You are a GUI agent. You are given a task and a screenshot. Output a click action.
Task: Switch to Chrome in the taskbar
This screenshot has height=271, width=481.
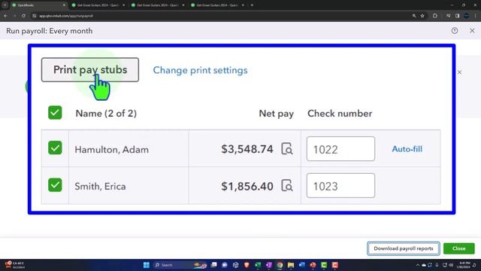(280, 265)
